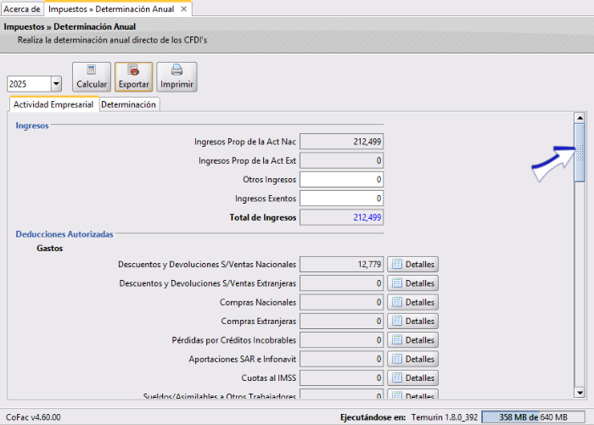
Task: Click the Imprimir printer button
Action: (177, 77)
